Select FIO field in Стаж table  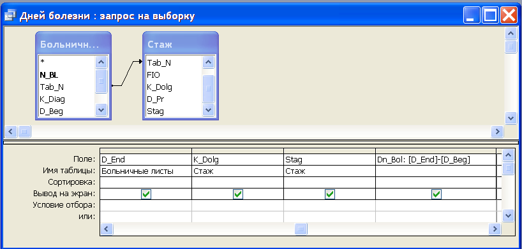click(174, 75)
